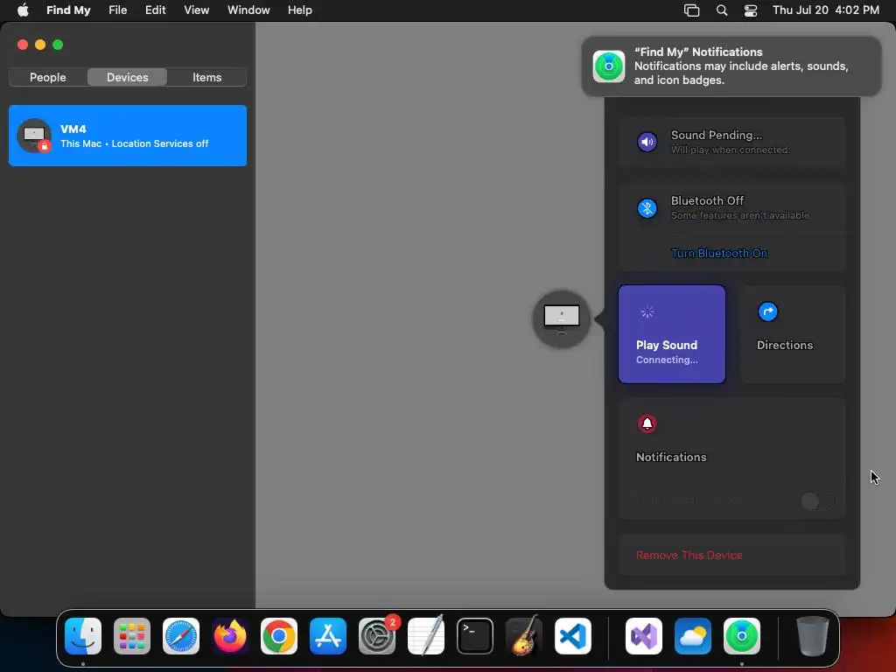Launch Firefox from the Dock
Viewport: 896px width, 672px height.
coord(230,636)
